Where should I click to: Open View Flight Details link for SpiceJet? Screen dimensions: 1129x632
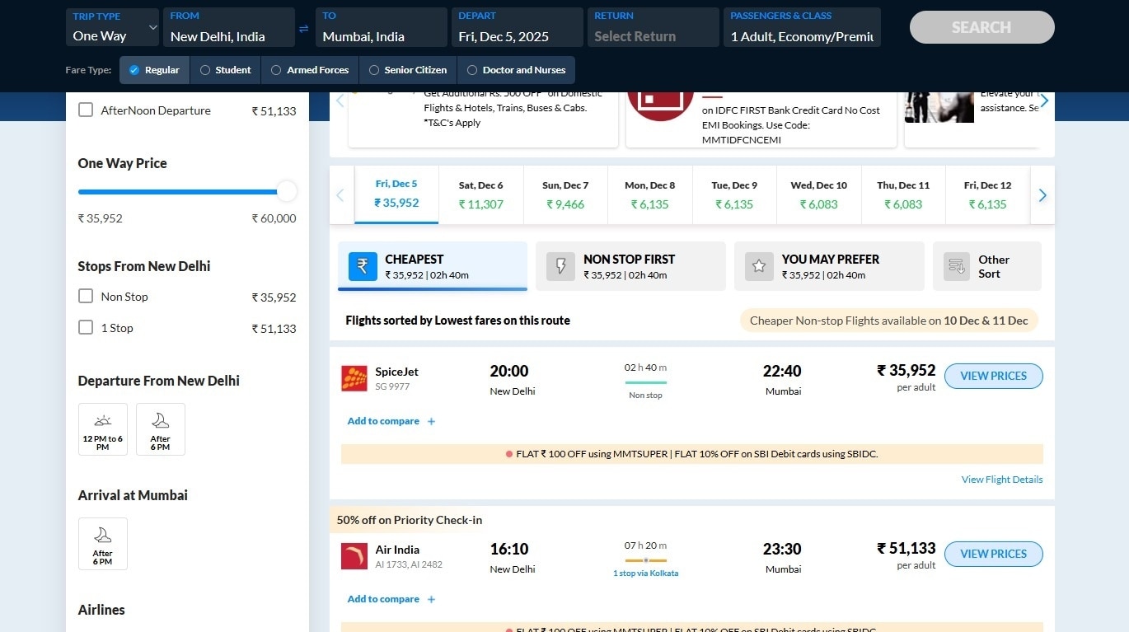pyautogui.click(x=1001, y=480)
